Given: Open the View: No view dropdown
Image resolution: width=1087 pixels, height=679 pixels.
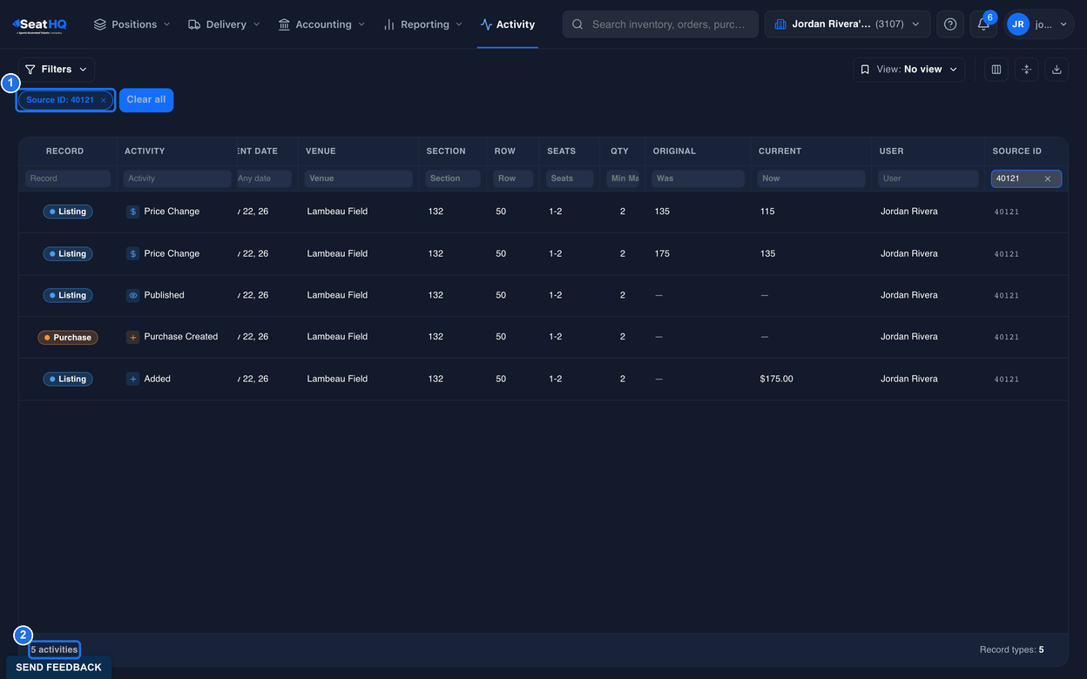Looking at the screenshot, I should [x=908, y=70].
